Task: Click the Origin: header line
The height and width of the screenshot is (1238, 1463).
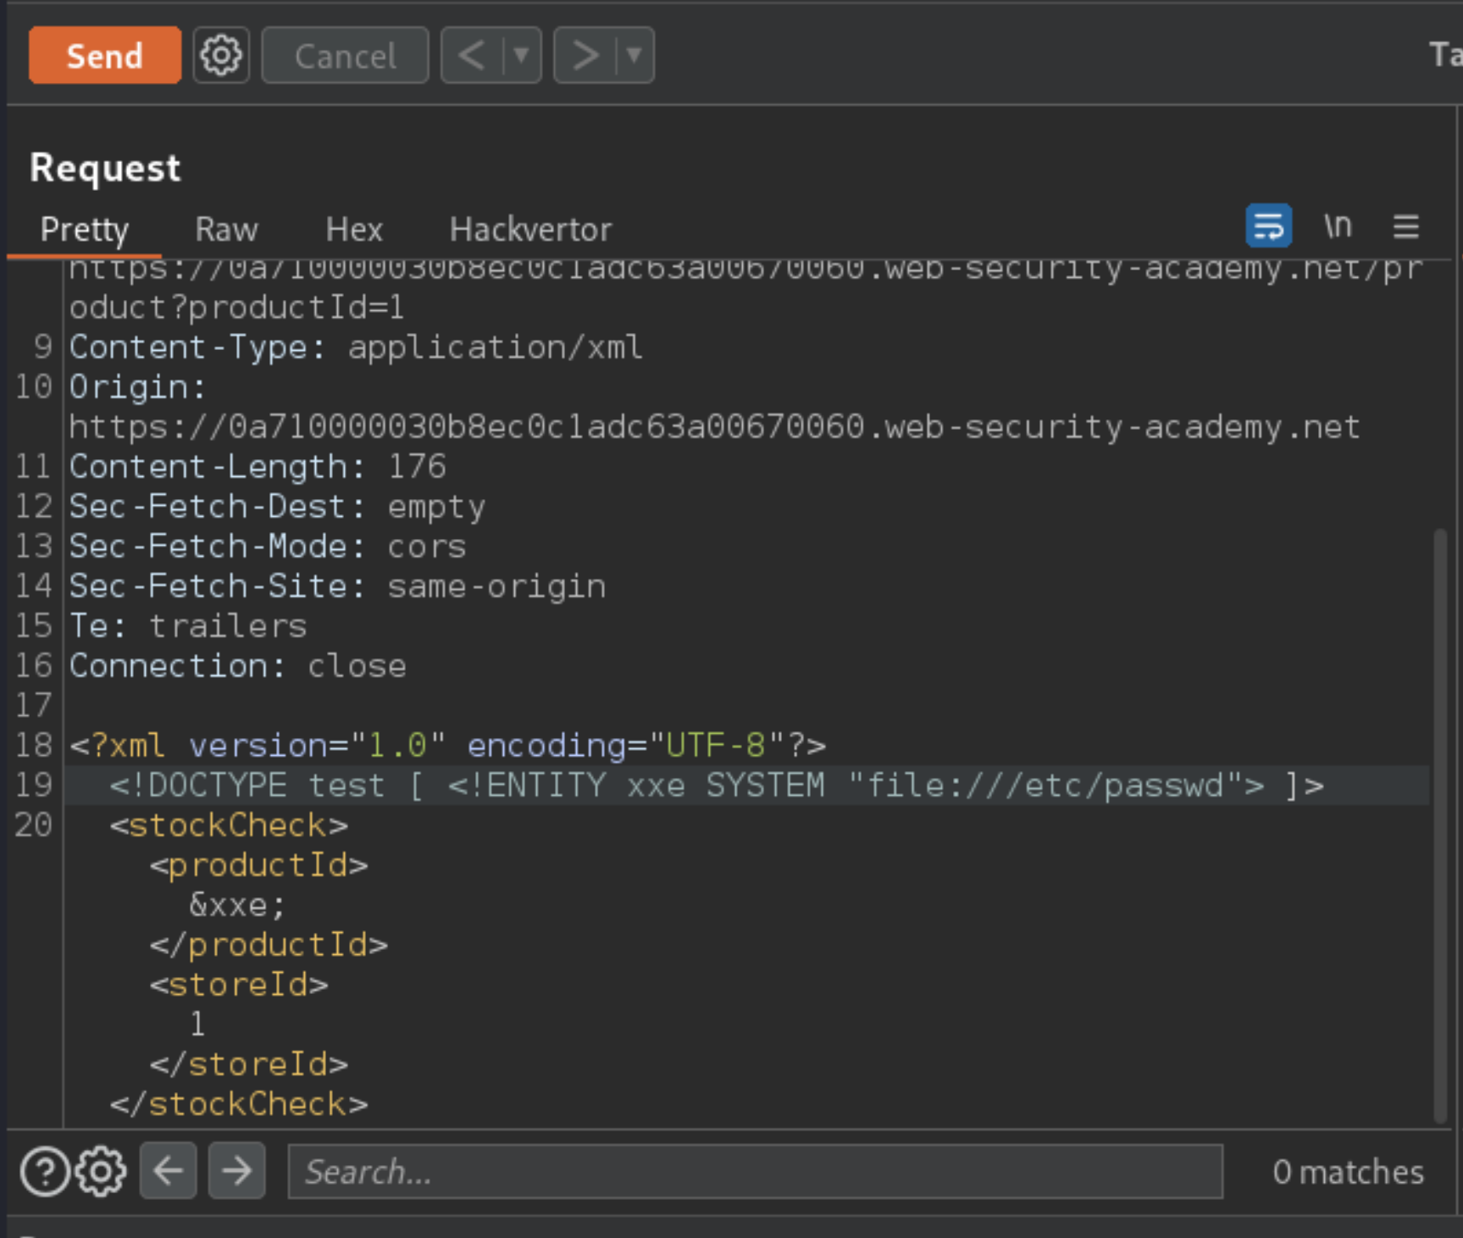Action: [x=137, y=387]
